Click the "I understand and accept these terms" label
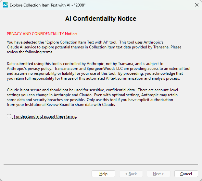Screen dimensions: 202x181 pyautogui.click(x=45, y=116)
